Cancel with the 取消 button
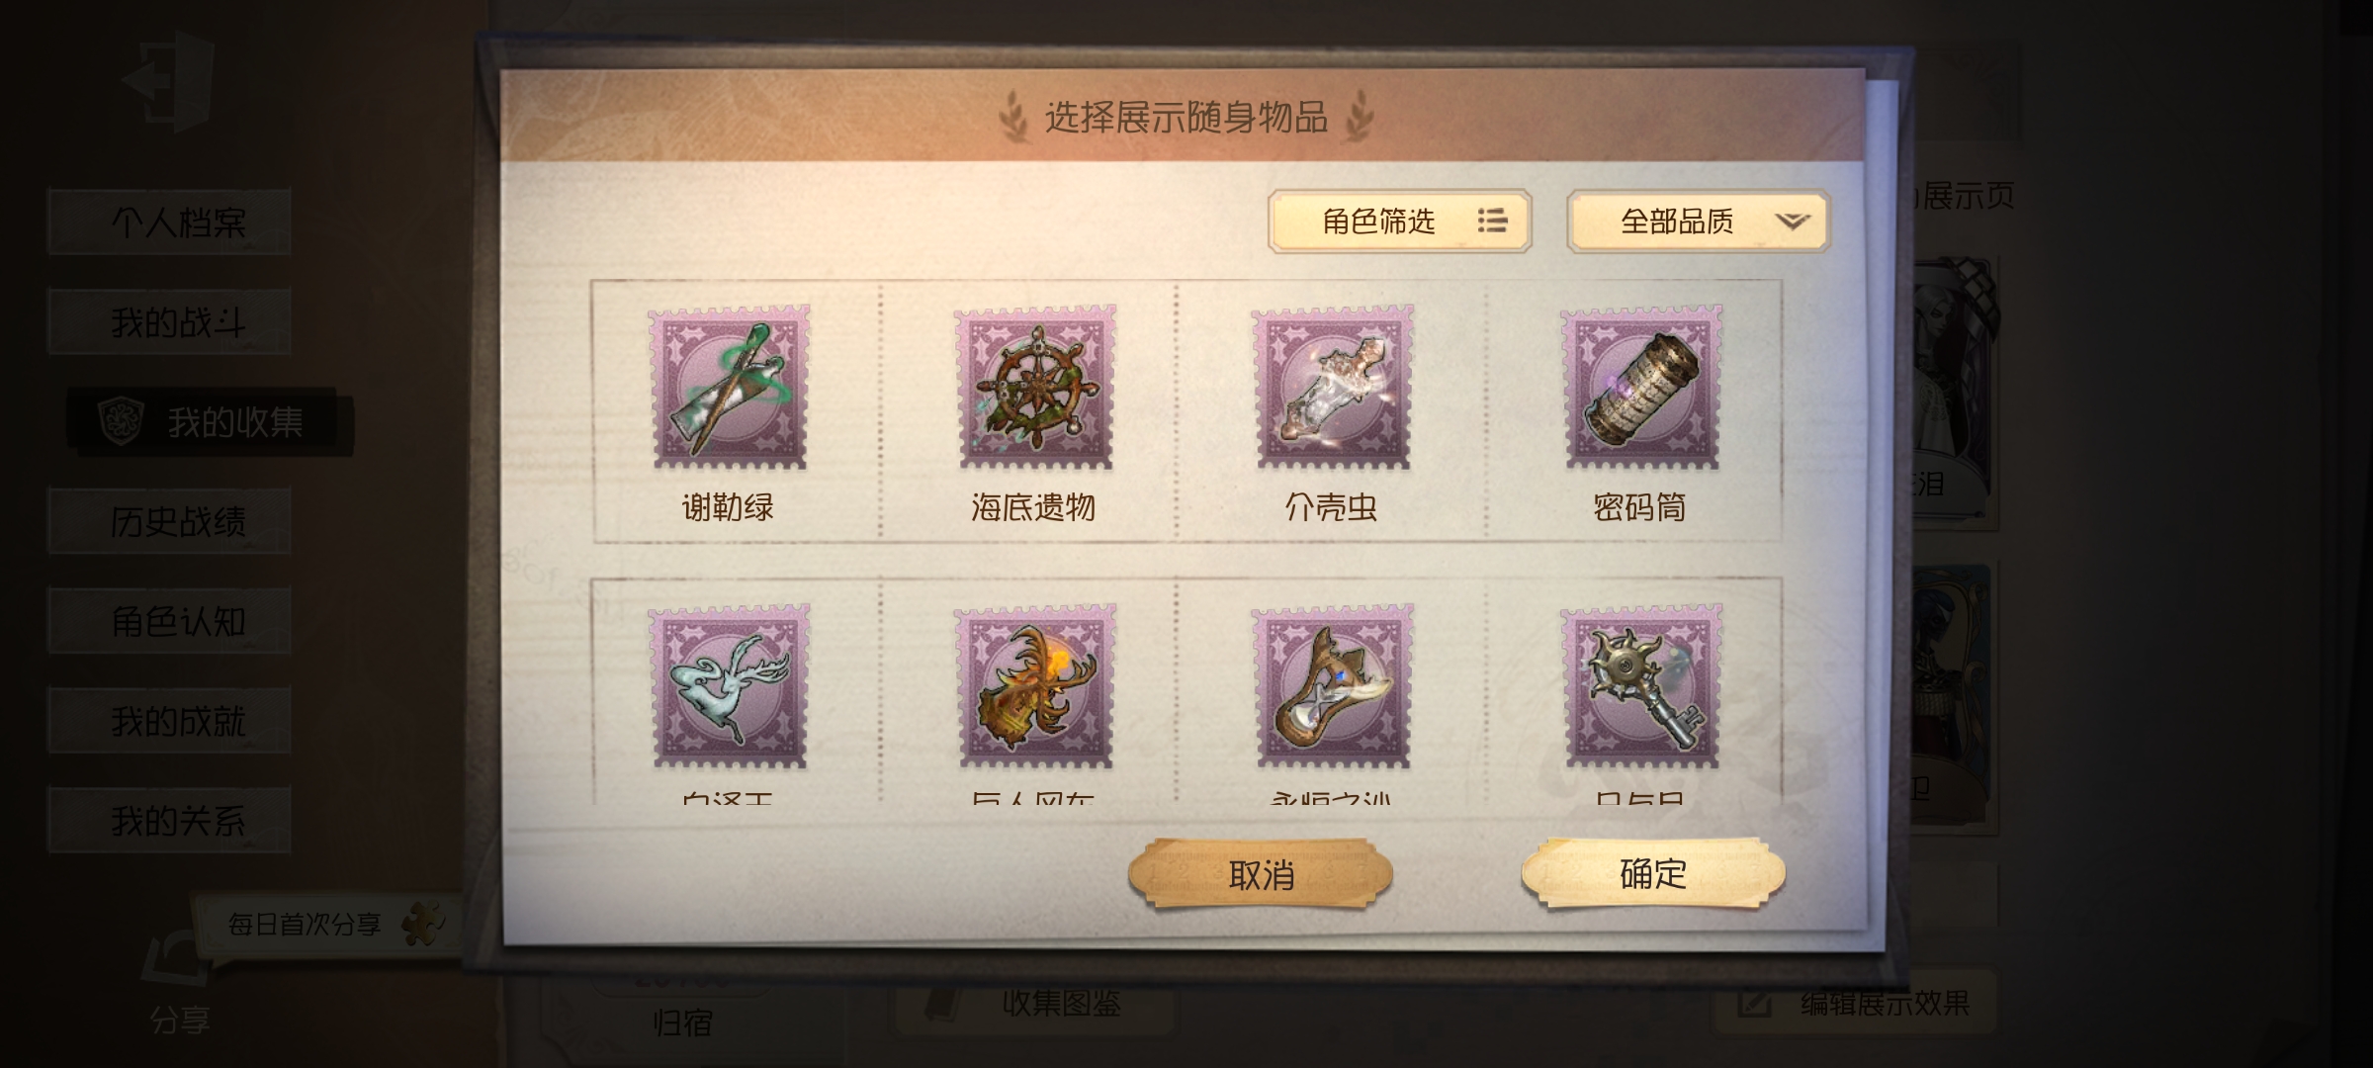This screenshot has width=2373, height=1068. [x=1261, y=874]
